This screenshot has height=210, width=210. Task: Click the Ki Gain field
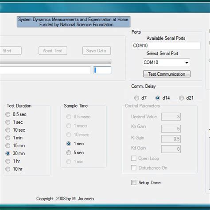pyautogui.click(x=171, y=139)
